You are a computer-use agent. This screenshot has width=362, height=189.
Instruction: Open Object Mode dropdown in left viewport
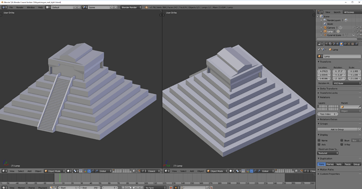(x=55, y=171)
